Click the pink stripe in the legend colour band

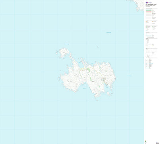click(149, 12)
